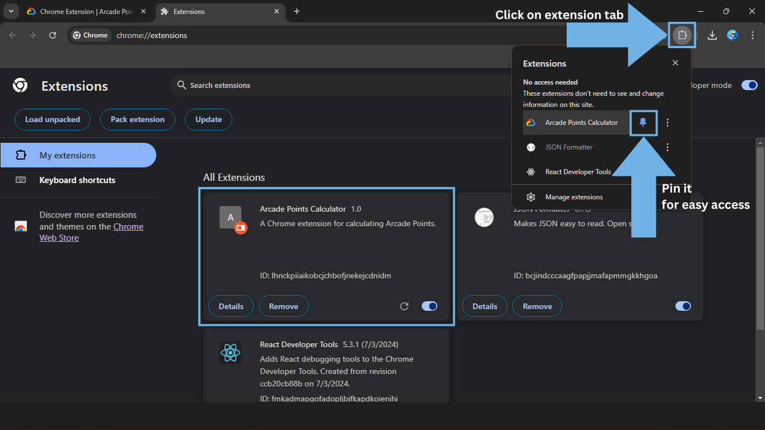
Task: Click the My extensions puzzle icon
Action: coord(21,155)
